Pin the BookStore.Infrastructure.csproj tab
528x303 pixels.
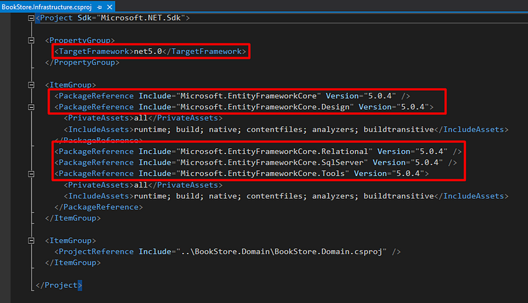pos(100,7)
